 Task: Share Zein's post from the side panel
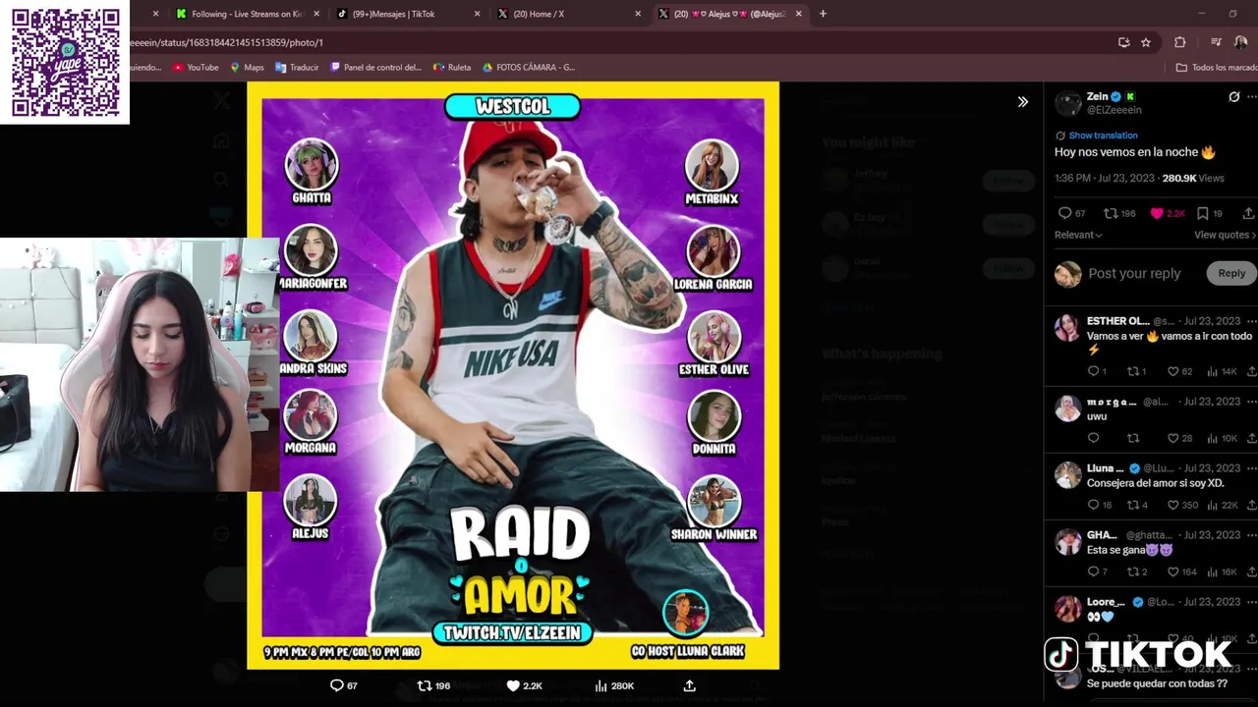1248,213
